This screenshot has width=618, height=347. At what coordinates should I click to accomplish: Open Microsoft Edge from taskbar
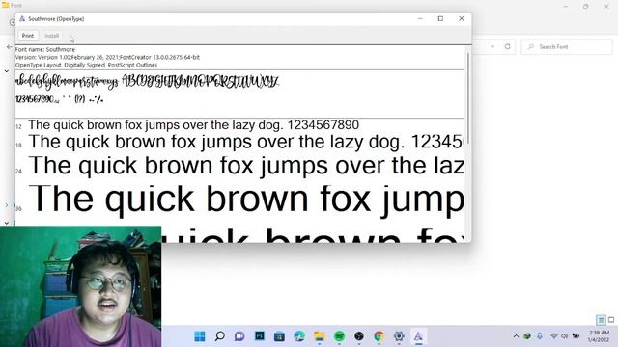click(299, 336)
